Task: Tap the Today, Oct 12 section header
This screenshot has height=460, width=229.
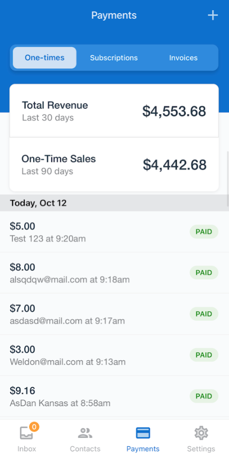Action: coord(114,203)
